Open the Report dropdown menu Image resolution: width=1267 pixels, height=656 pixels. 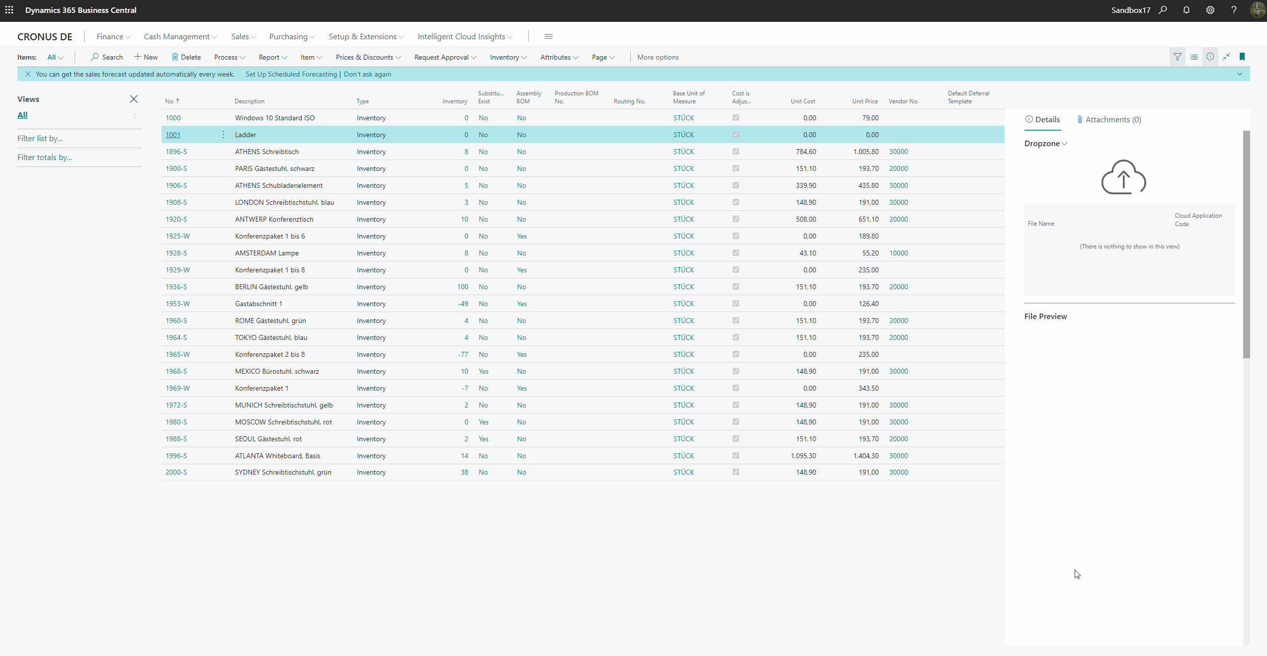point(271,57)
